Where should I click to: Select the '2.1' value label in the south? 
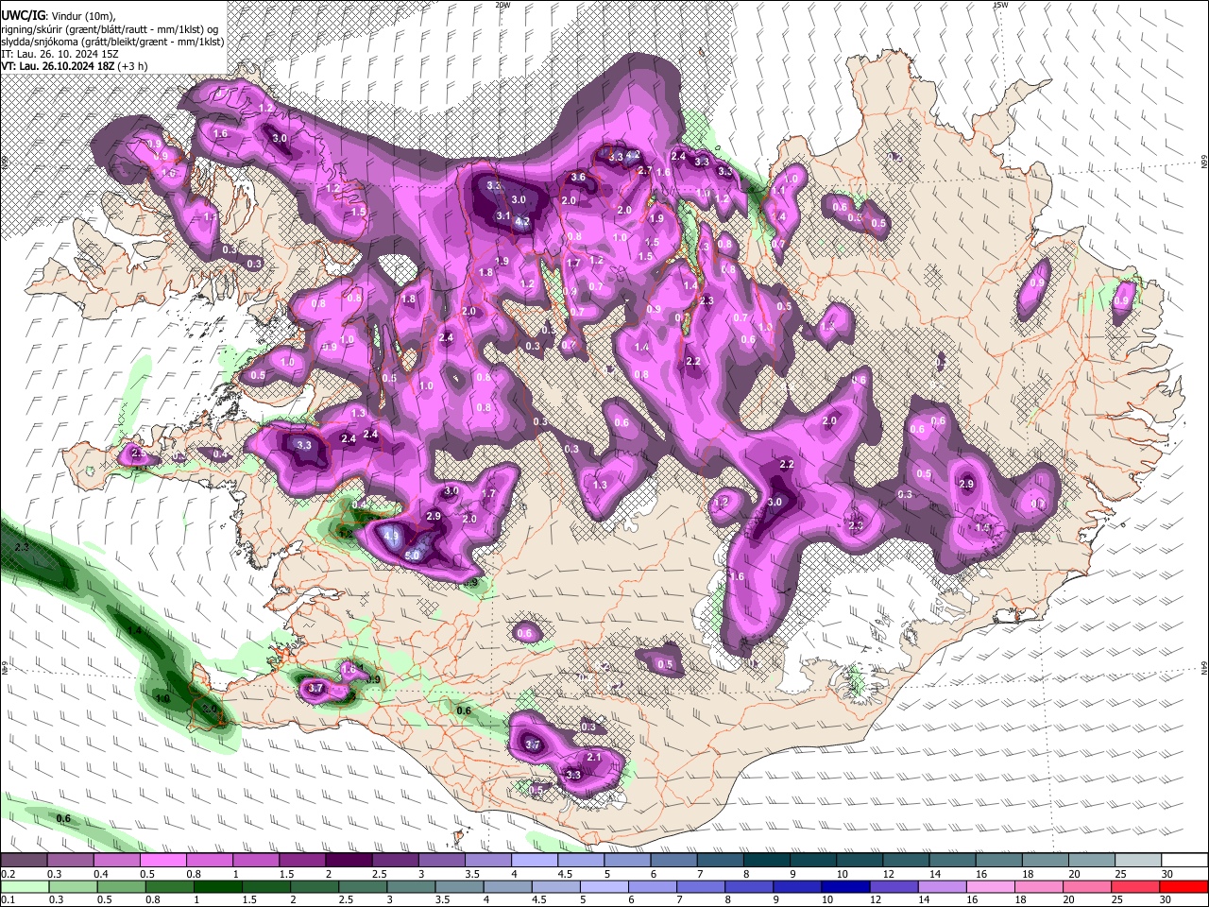coord(594,757)
